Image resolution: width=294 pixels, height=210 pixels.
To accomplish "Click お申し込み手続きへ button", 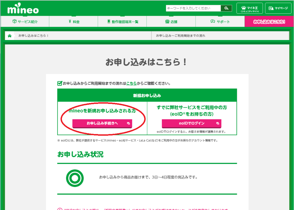I will pos(102,123).
